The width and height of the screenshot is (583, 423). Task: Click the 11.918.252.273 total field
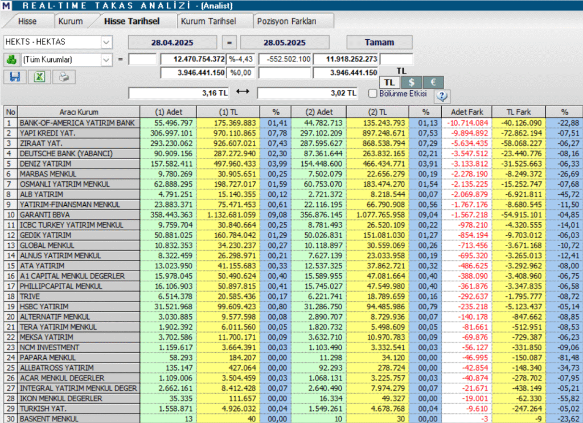346,59
